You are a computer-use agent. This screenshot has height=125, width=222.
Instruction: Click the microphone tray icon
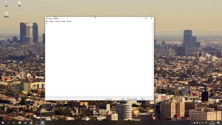tap(197, 123)
